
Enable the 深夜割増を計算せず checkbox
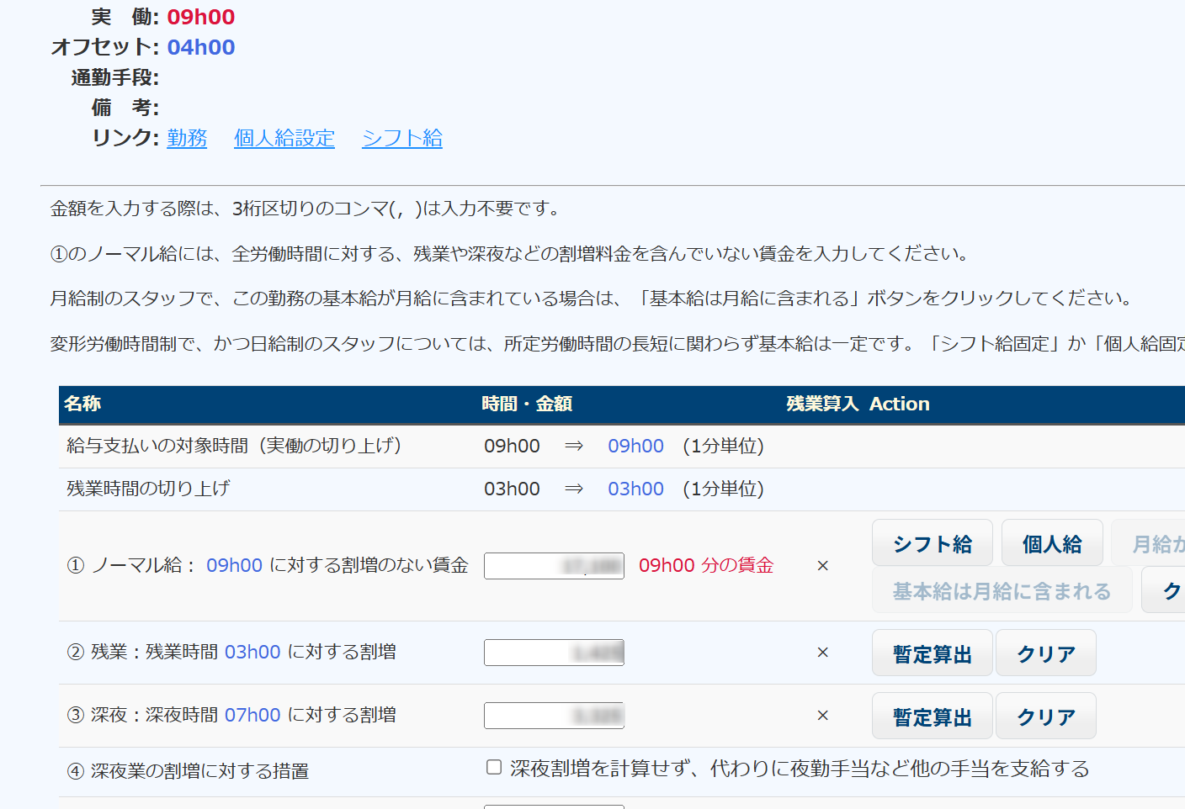coord(494,767)
